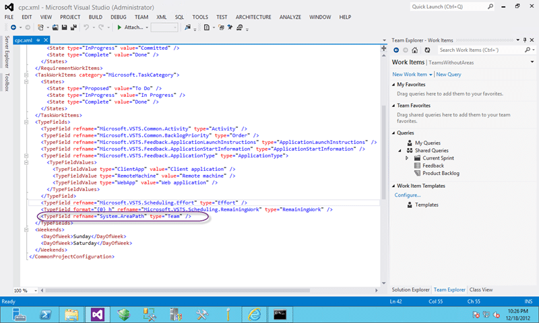Click the New Work Item link
This screenshot has height=323, width=539.
[x=410, y=74]
